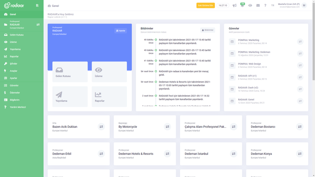
Task: Open Yayınlama in the sidebar
Action: coord(22,49)
